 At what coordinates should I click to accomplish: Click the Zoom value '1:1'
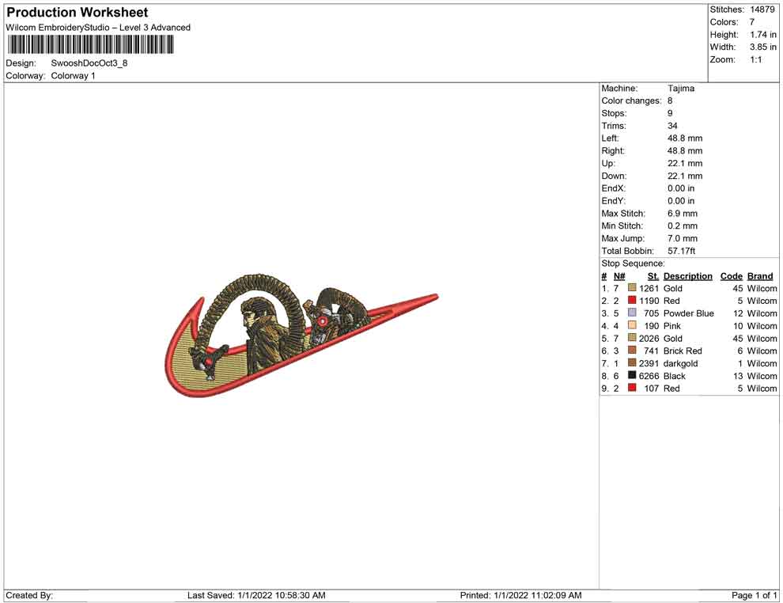[x=756, y=59]
